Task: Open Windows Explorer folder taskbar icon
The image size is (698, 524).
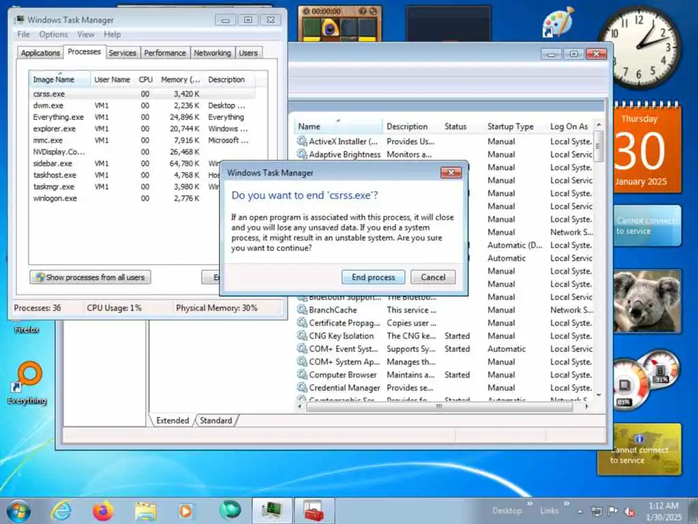Action: tap(146, 511)
